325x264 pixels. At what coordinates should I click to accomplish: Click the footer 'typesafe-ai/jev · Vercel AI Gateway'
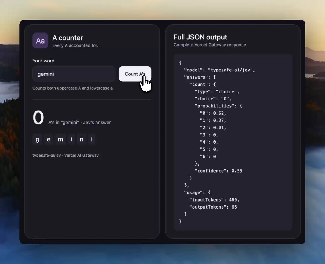66,155
